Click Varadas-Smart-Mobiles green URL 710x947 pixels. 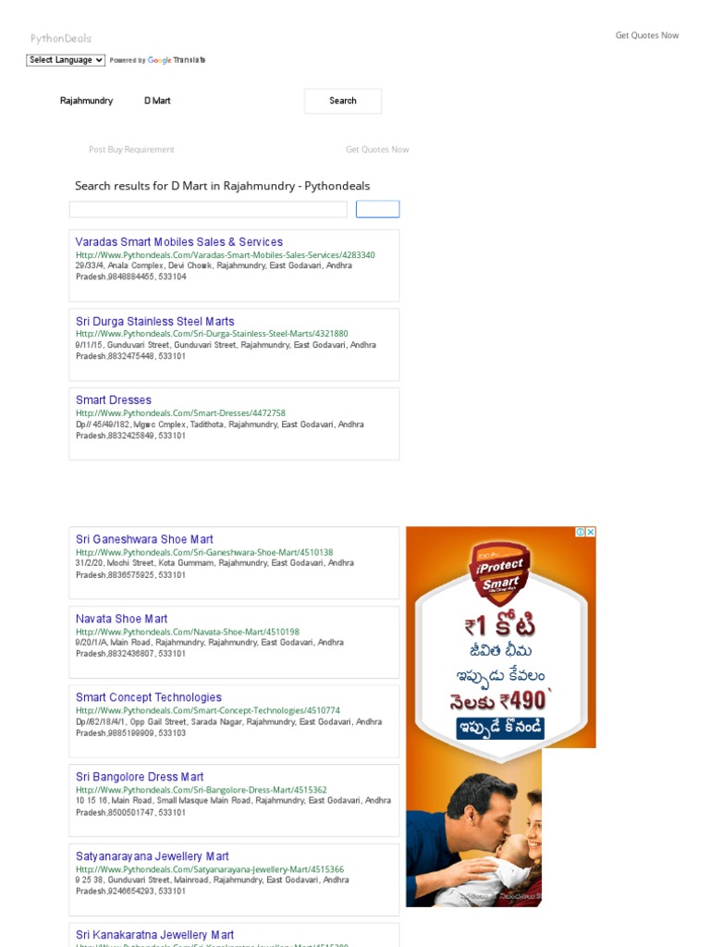226,255
